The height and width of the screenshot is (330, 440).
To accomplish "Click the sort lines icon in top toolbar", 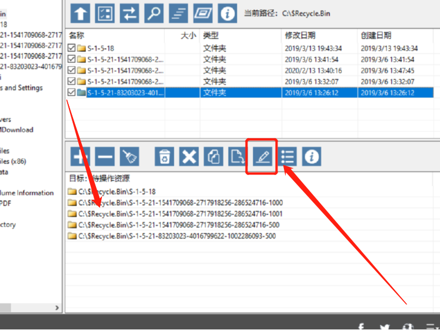I will [x=178, y=13].
